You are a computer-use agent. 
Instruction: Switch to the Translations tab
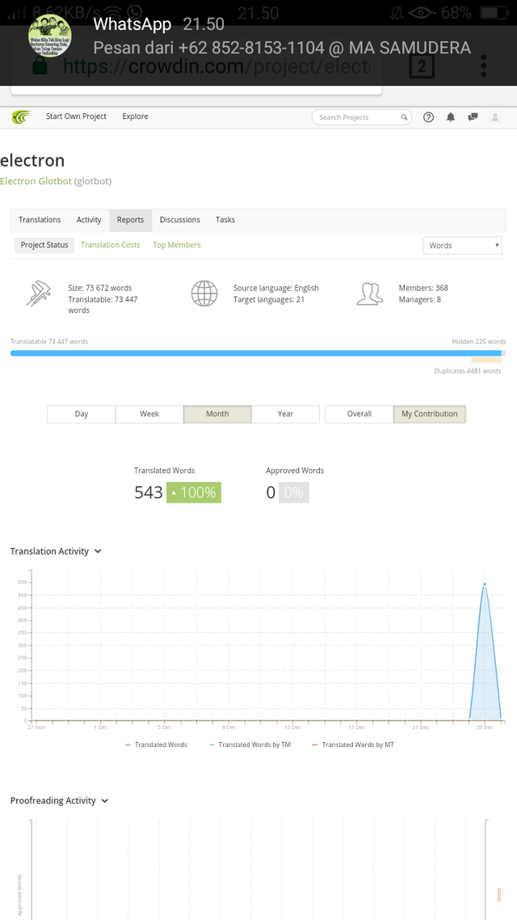[40, 219]
